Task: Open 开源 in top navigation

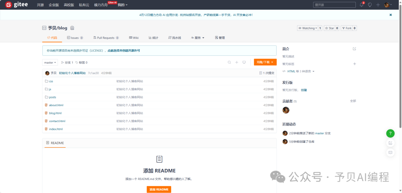Action: coord(40,5)
